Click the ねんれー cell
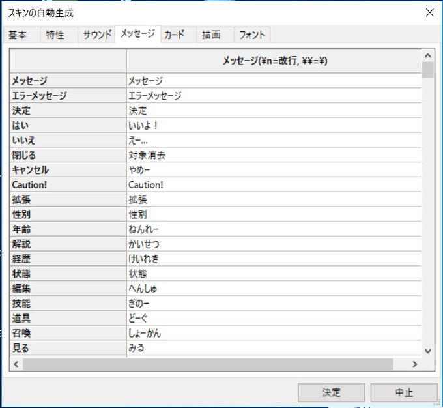 (x=274, y=229)
